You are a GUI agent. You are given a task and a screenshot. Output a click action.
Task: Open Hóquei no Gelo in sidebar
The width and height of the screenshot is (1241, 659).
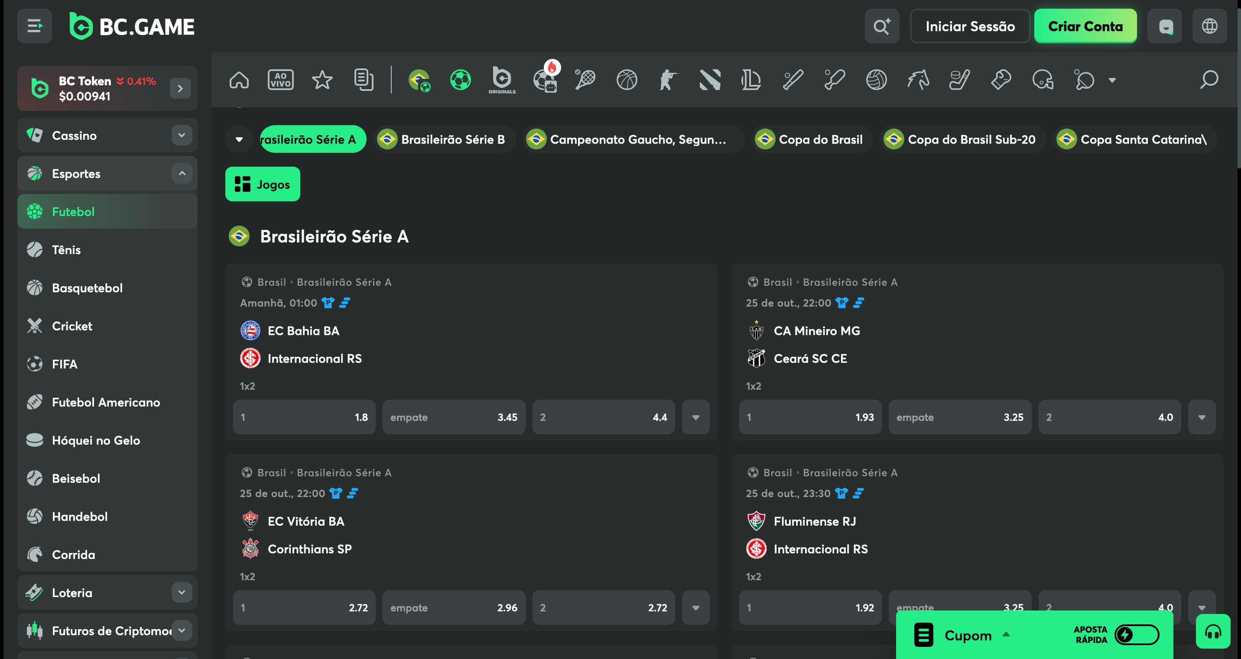coord(107,440)
